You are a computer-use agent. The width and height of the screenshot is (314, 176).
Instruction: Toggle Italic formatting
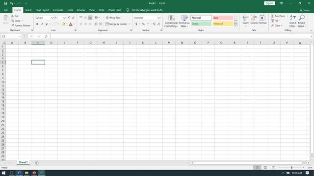[42, 24]
